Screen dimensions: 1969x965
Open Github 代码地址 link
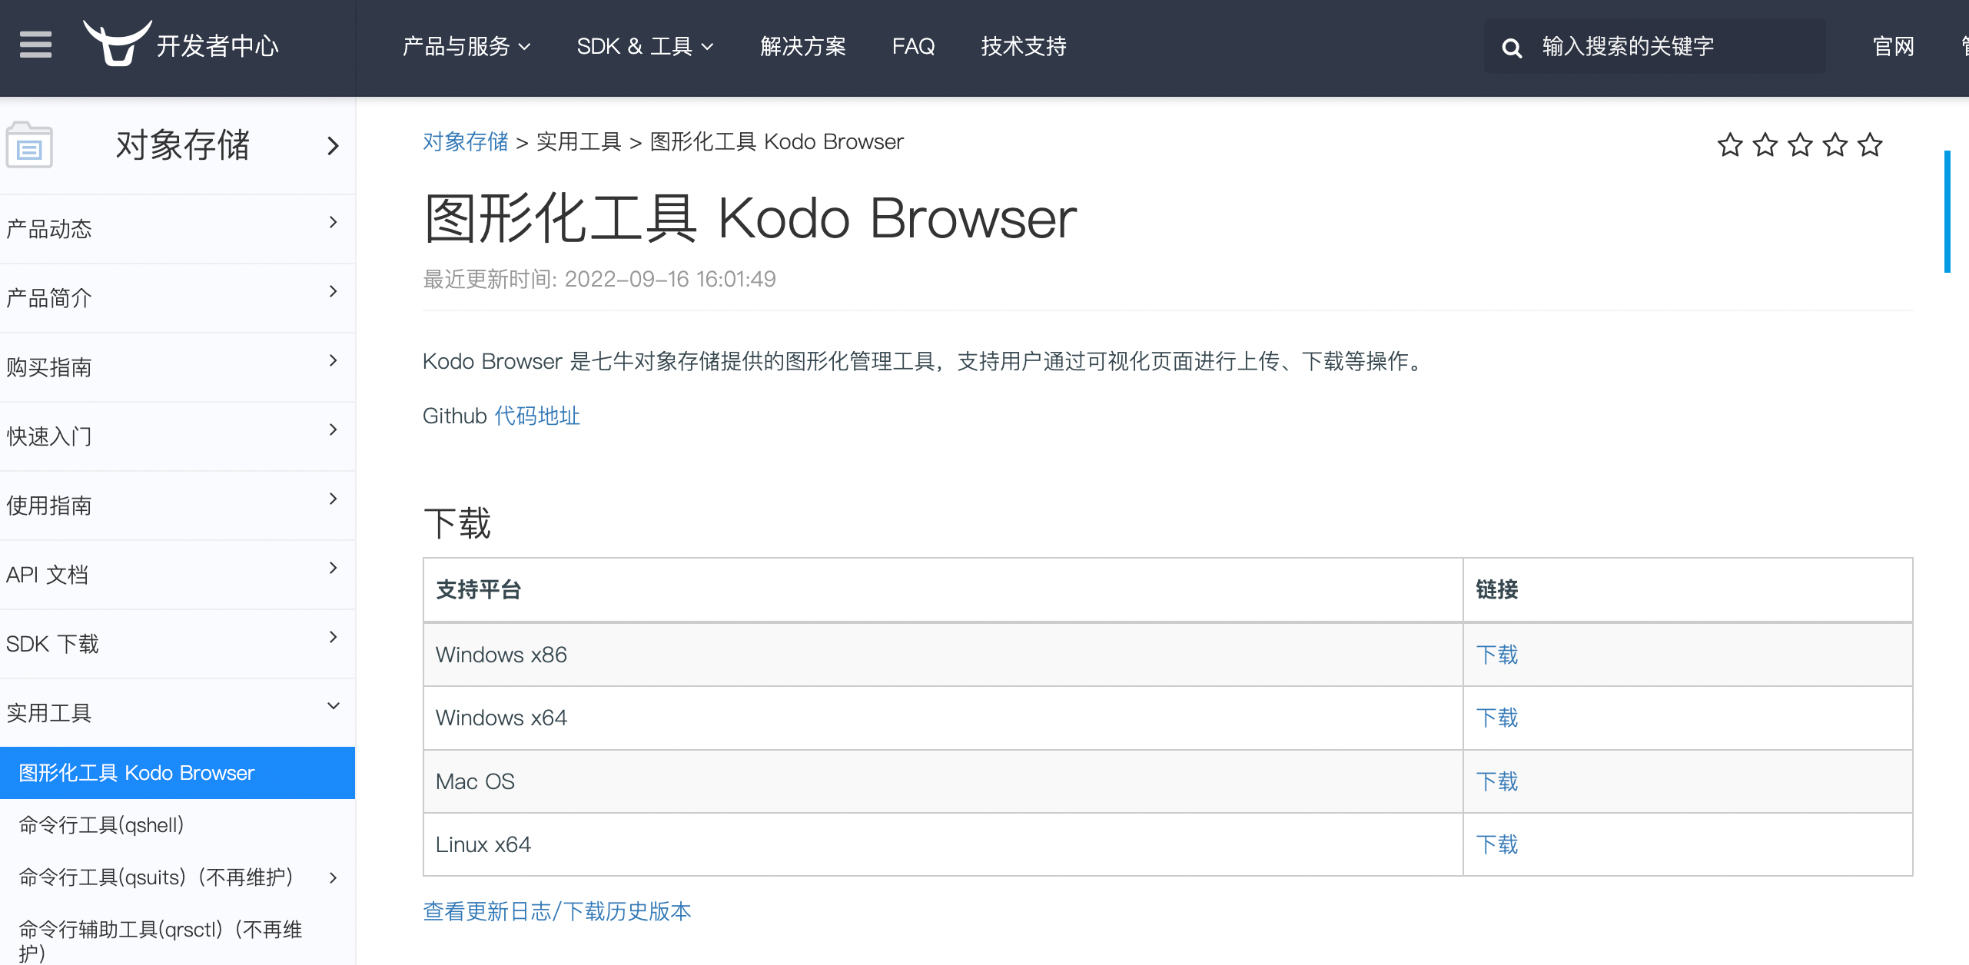537,416
